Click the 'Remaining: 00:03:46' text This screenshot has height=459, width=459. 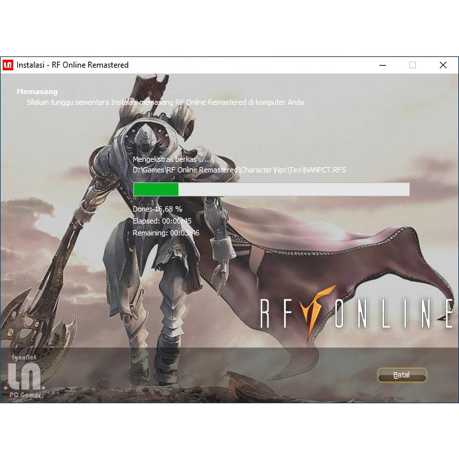tap(166, 233)
